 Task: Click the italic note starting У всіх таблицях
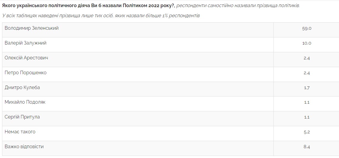coord(101,15)
